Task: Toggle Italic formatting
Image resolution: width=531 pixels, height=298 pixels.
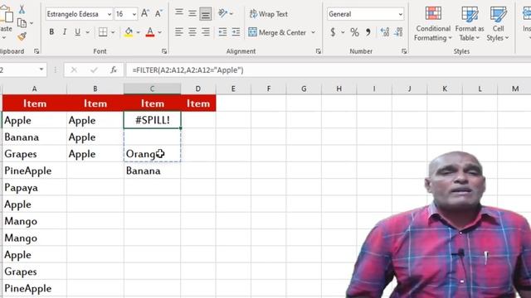Action: pyautogui.click(x=65, y=32)
